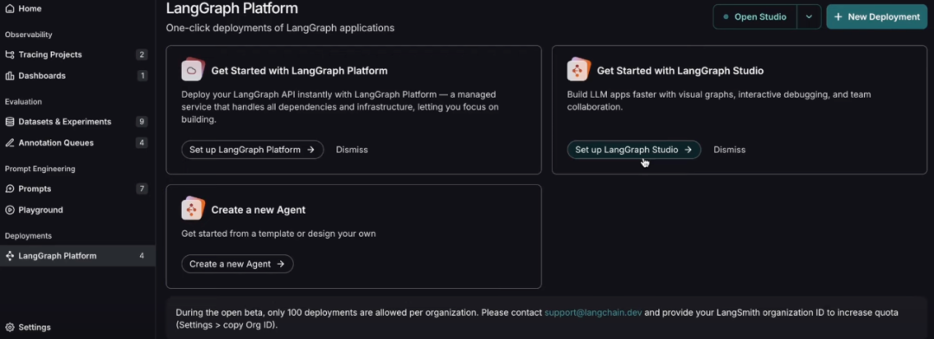Click the Open Studio button
Viewport: 934px width, 339px height.
pos(755,16)
